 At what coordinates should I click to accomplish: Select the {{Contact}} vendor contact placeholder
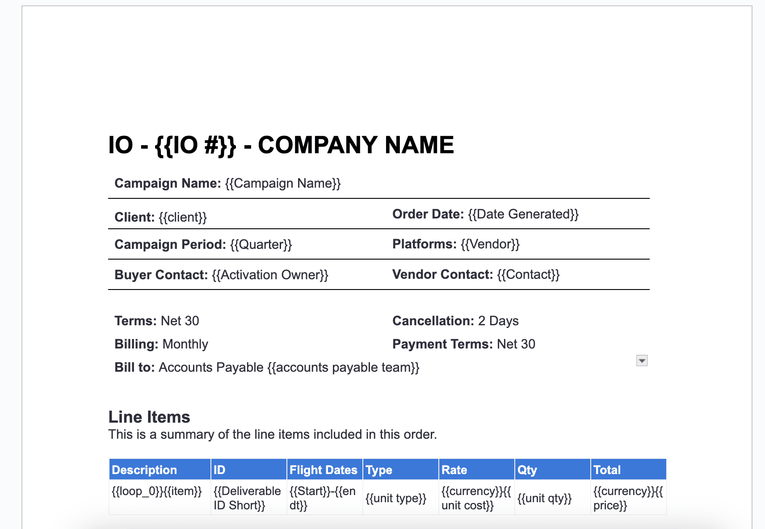coord(528,274)
